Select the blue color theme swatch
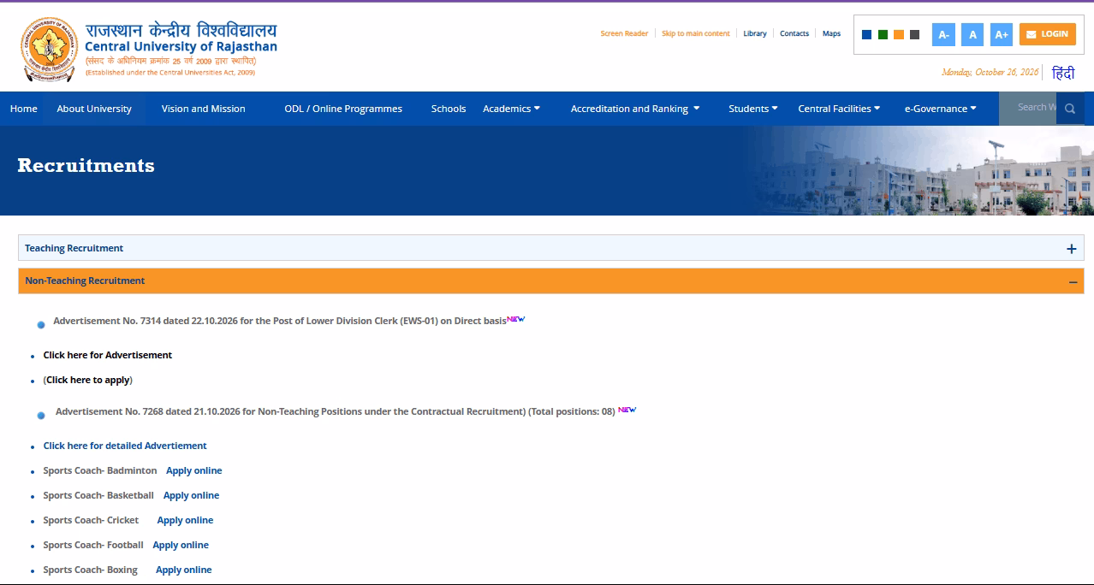1094x585 pixels. [x=866, y=35]
